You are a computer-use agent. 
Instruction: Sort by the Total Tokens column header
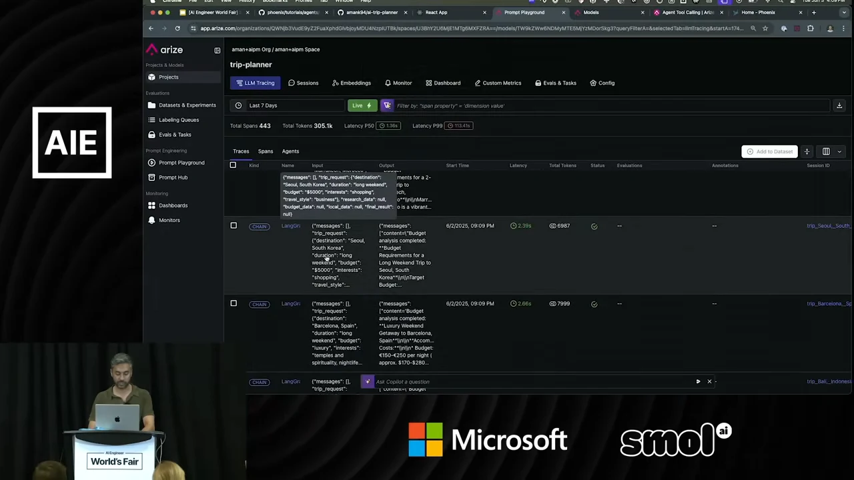click(562, 165)
